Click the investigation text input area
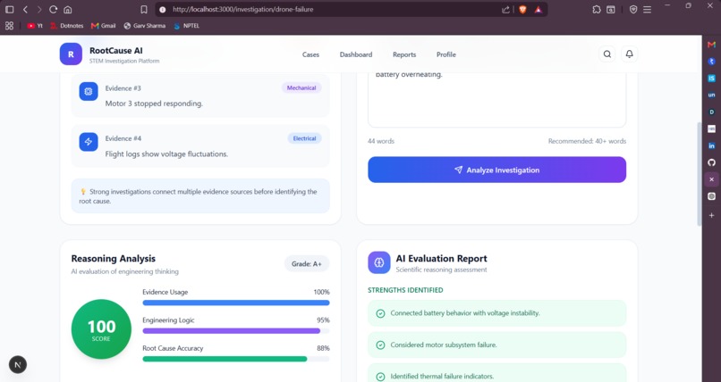Screen dimensions: 721x382 pyautogui.click(x=496, y=98)
